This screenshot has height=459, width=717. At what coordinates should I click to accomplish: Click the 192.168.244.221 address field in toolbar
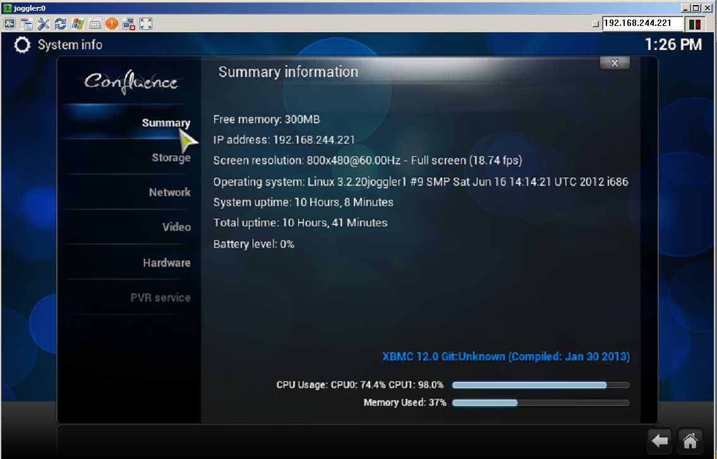(642, 23)
